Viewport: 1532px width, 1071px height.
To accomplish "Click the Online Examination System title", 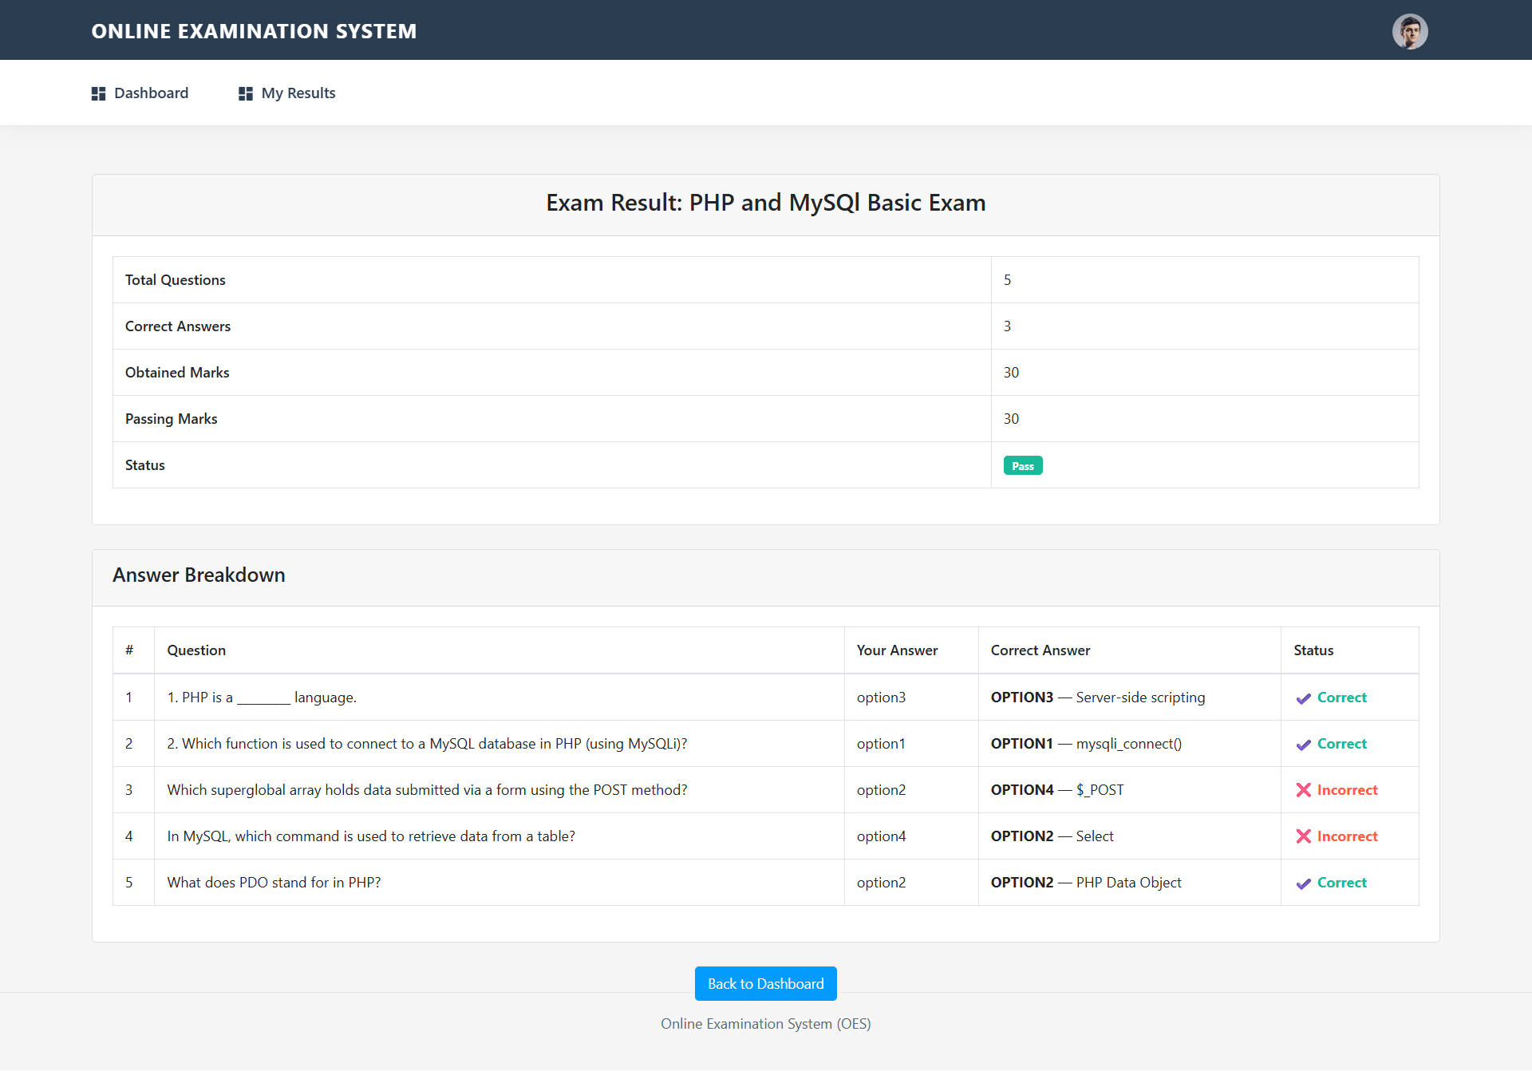I will (x=254, y=31).
